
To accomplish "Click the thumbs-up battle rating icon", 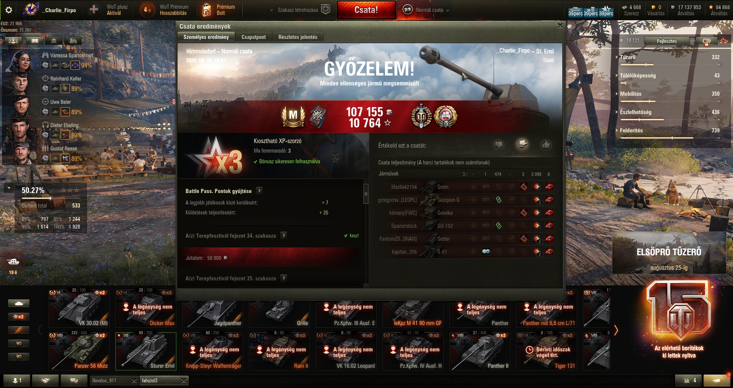I will [x=546, y=145].
